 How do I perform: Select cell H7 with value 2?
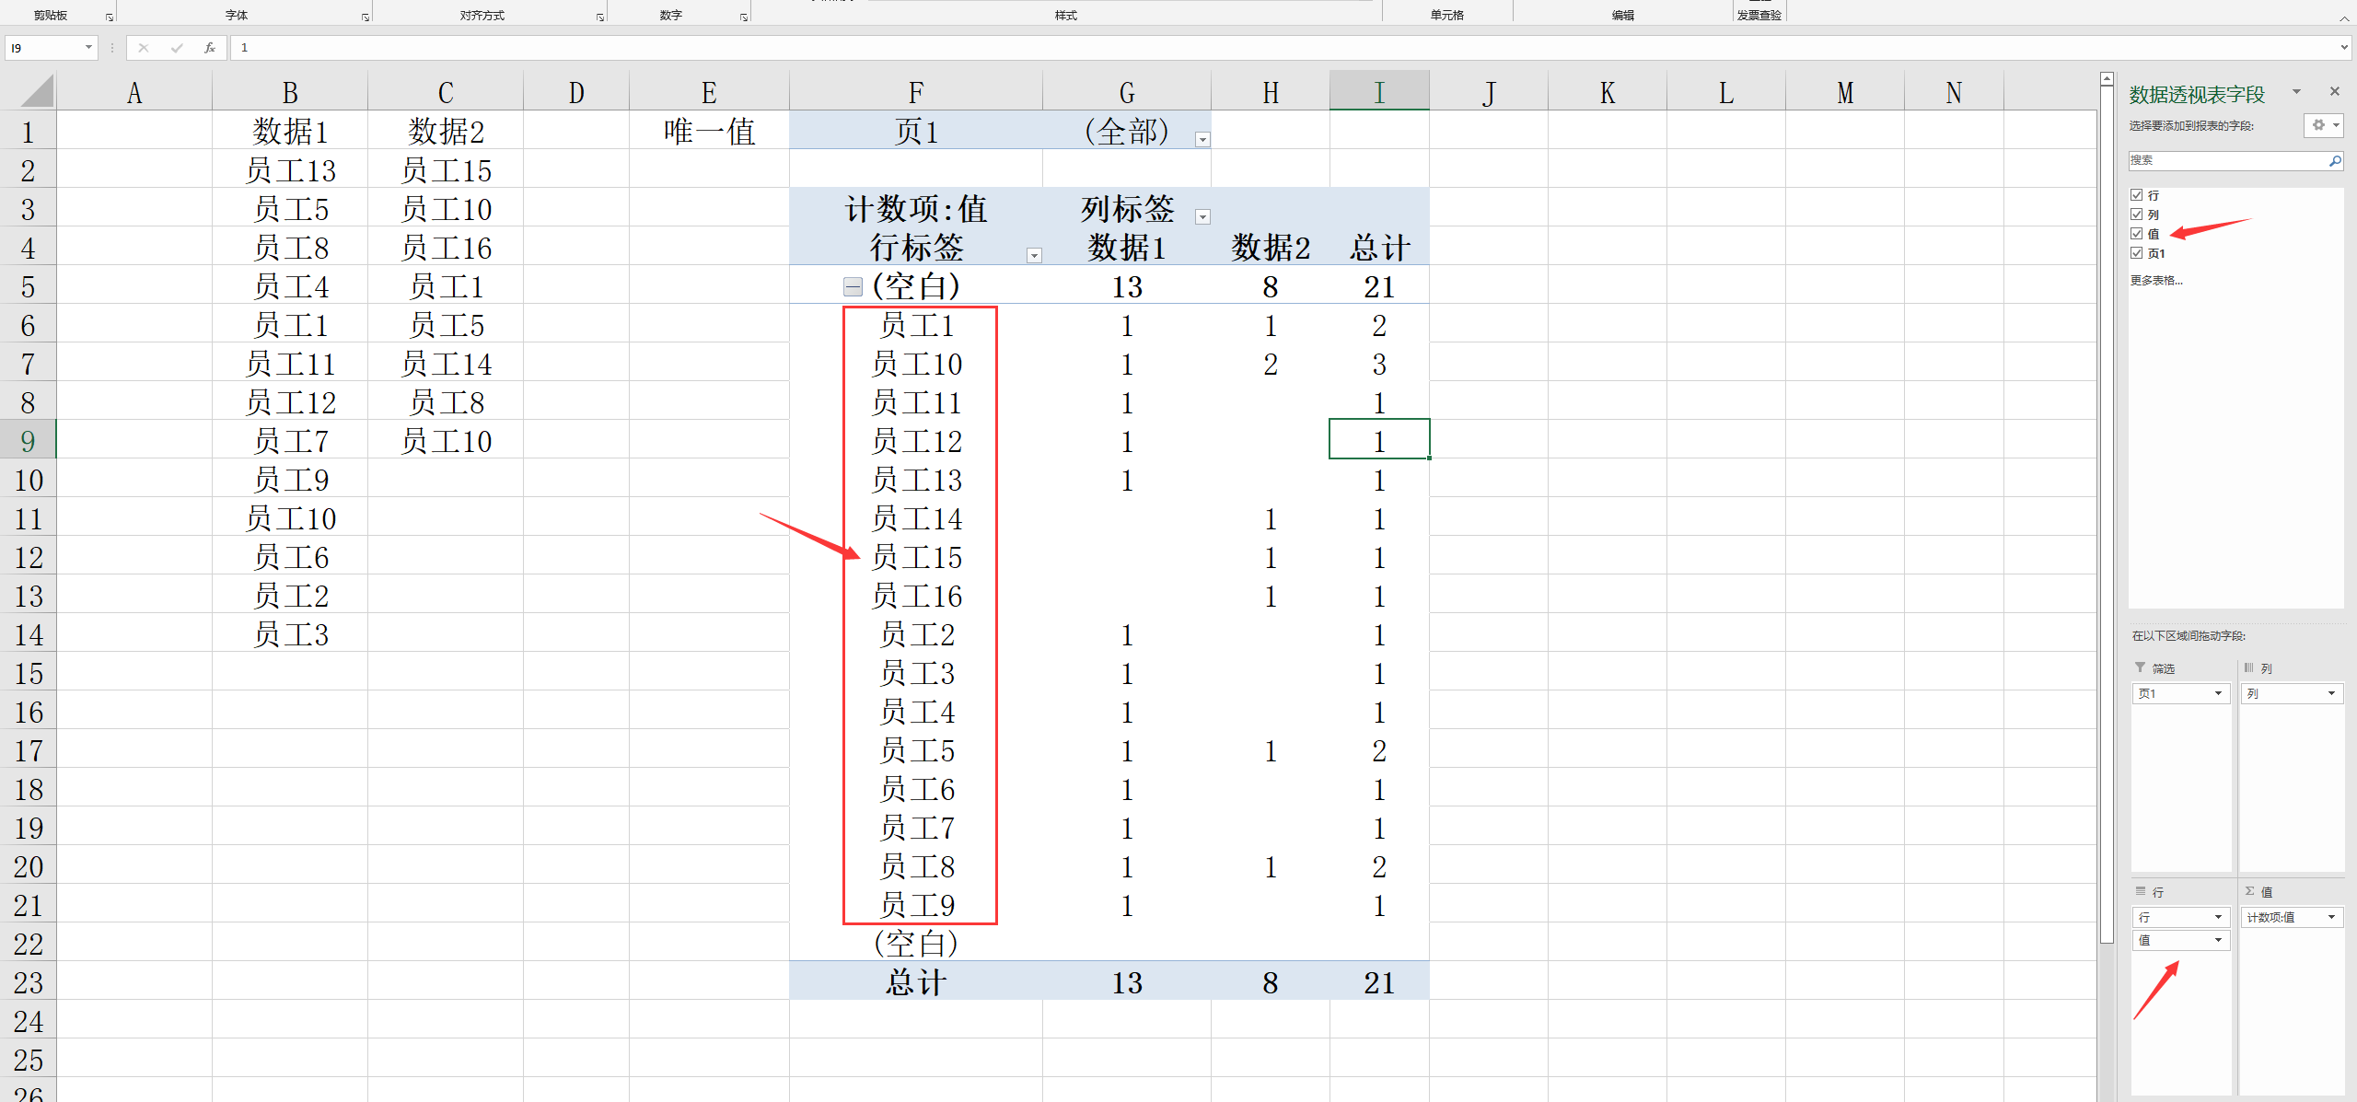coord(1271,364)
